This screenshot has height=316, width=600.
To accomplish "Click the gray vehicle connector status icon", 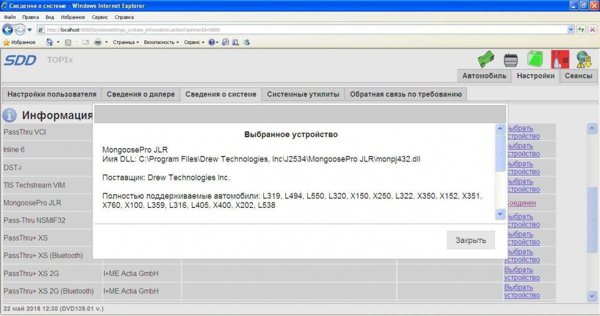I will tap(510, 60).
